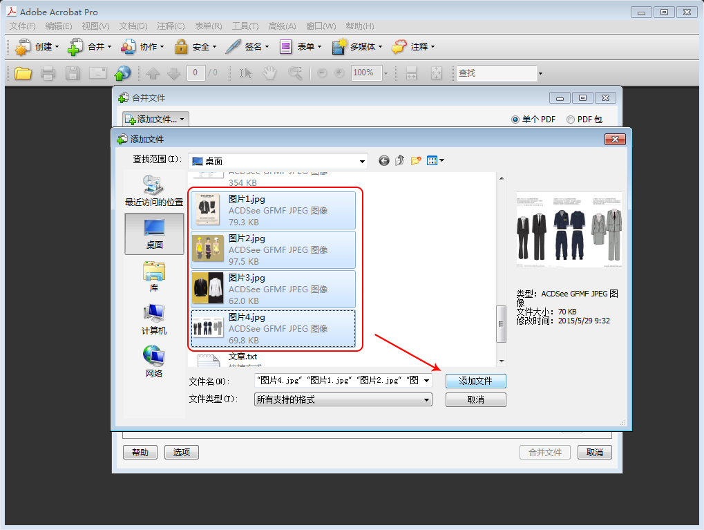Choose the Hand tool icon
Image resolution: width=704 pixels, height=530 pixels.
click(269, 73)
